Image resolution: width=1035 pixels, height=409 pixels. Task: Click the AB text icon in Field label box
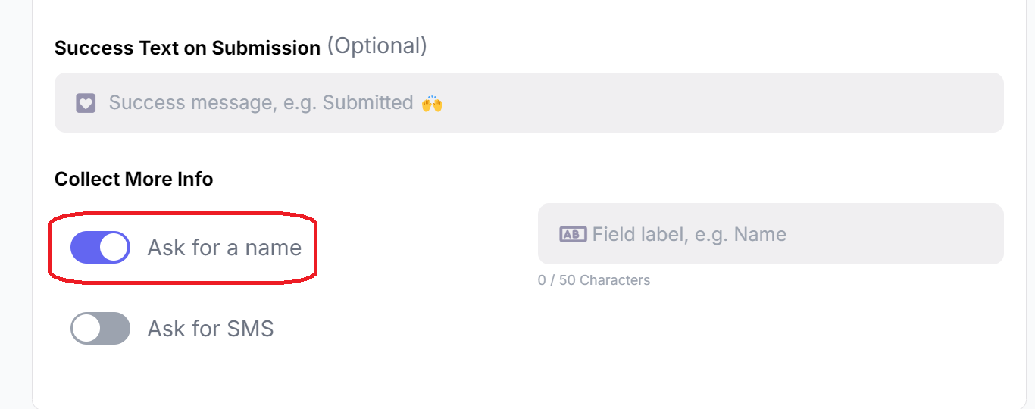(573, 234)
